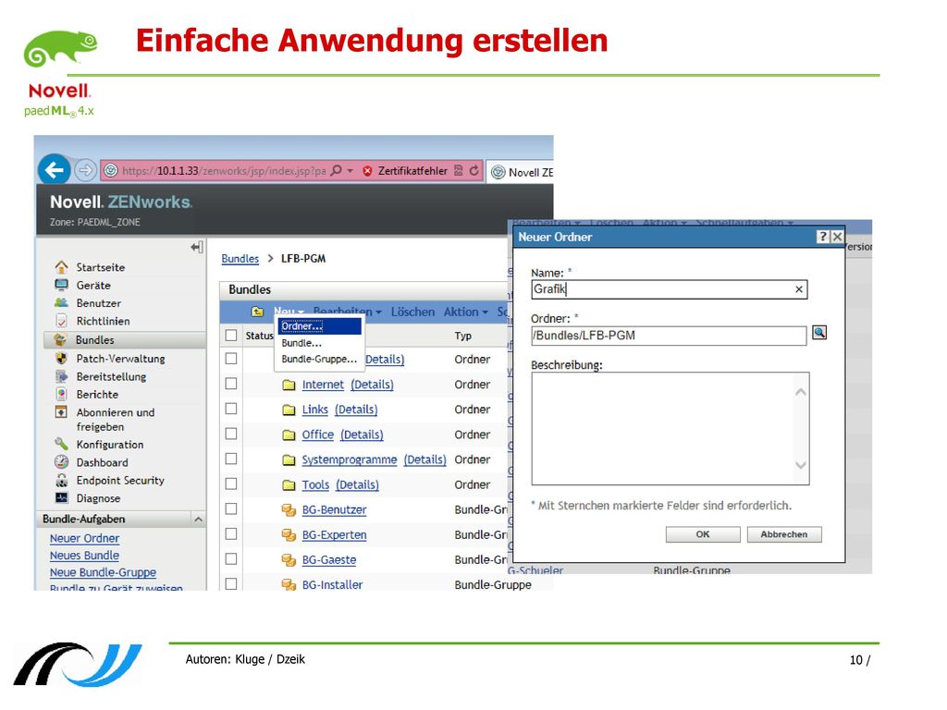Open the Neue Bundle-Gruppe task link
Image resolution: width=947 pixels, height=710 pixels.
point(103,571)
